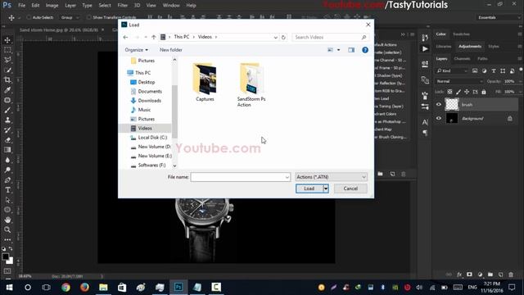524x295 pixels.
Task: Click the Play action button in Actions panel
Action: (x=425, y=49)
